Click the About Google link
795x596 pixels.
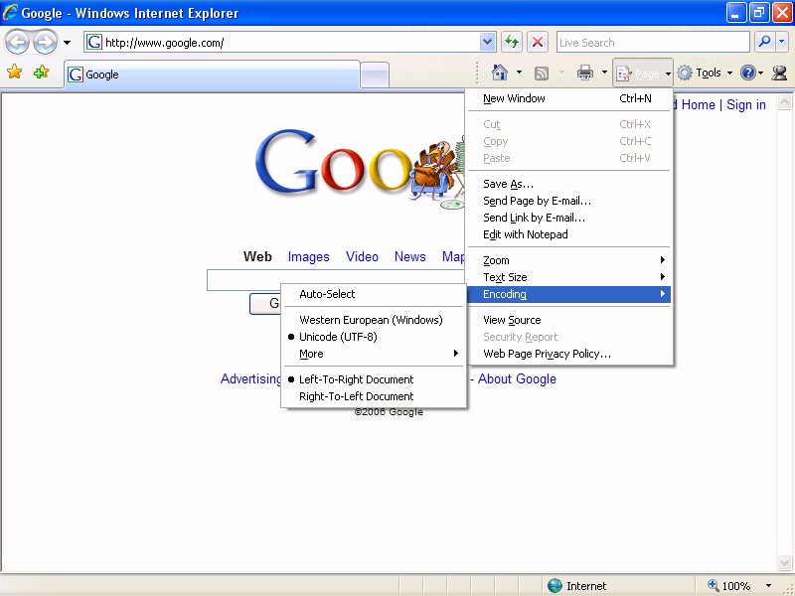(517, 379)
